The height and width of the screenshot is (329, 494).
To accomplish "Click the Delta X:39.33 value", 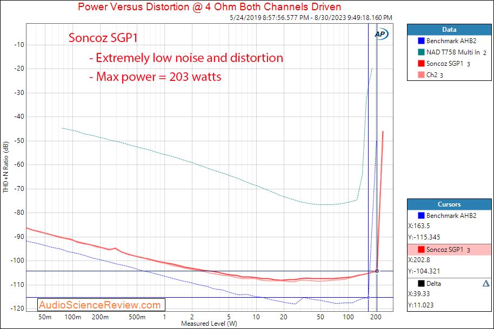I will 419,294.
